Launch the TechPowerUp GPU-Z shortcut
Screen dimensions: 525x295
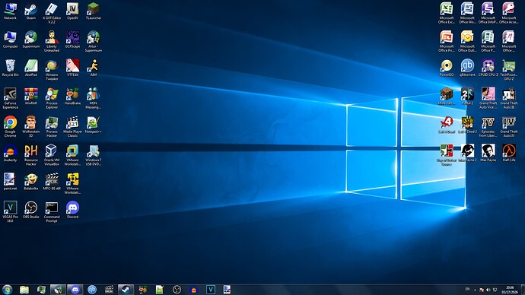(x=508, y=70)
